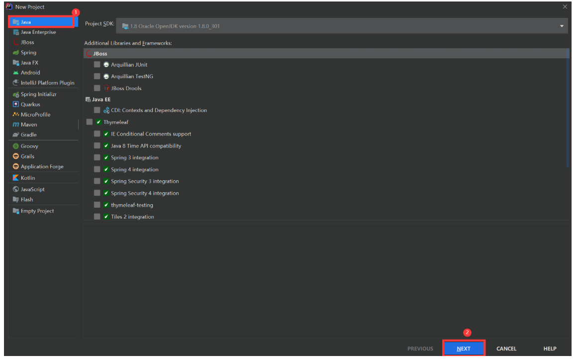
Task: Open the Project SDK dropdown arrow
Action: click(x=562, y=26)
